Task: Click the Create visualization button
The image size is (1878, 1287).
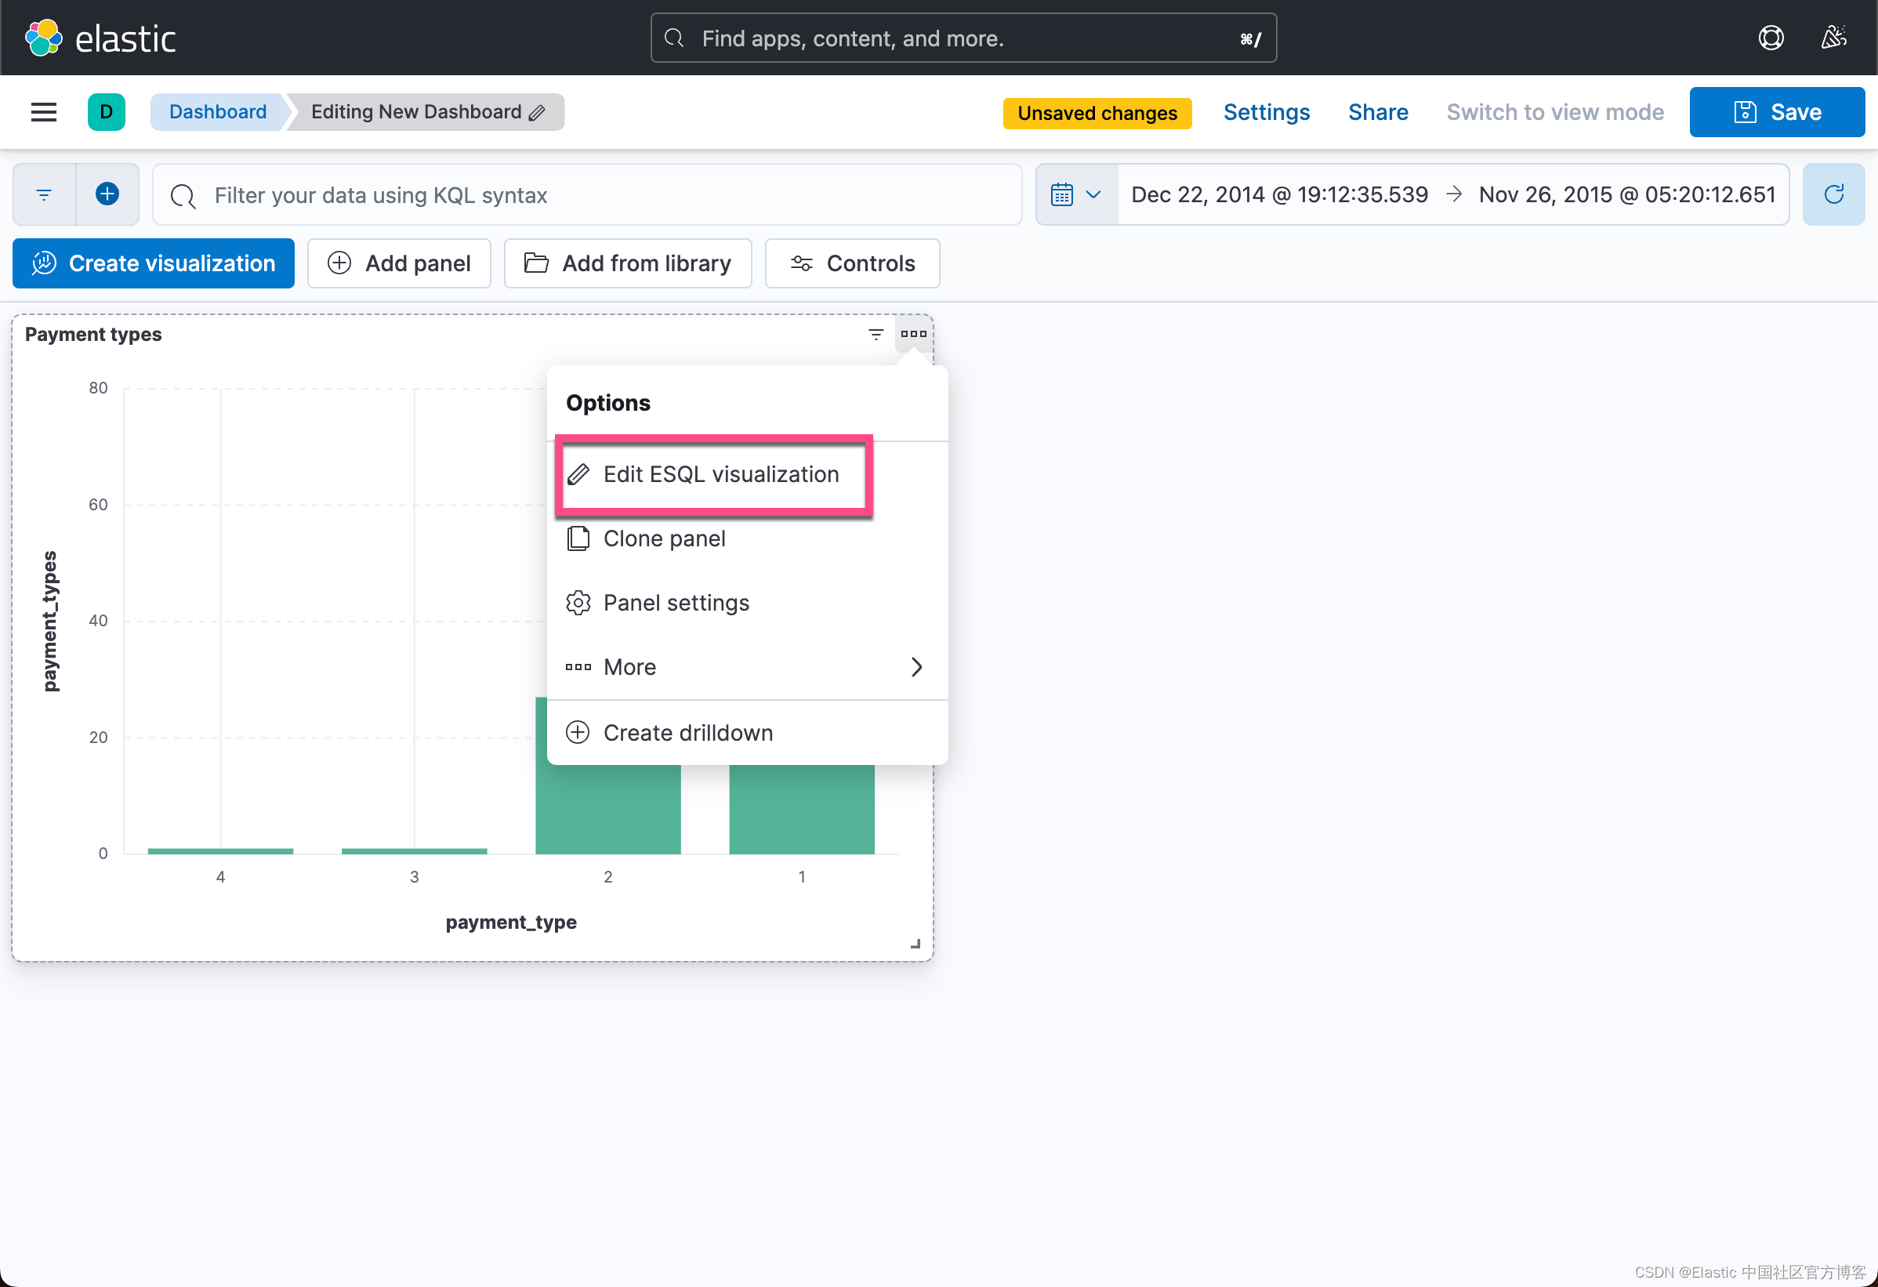Action: point(154,263)
